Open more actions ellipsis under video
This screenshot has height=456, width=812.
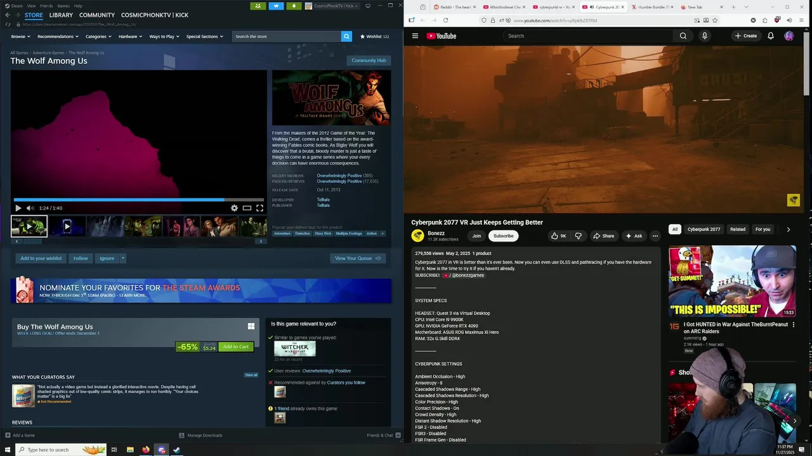[655, 236]
